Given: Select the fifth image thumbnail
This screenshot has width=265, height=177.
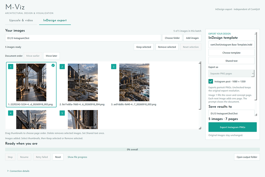Looking at the screenshot, I should click(83, 119).
